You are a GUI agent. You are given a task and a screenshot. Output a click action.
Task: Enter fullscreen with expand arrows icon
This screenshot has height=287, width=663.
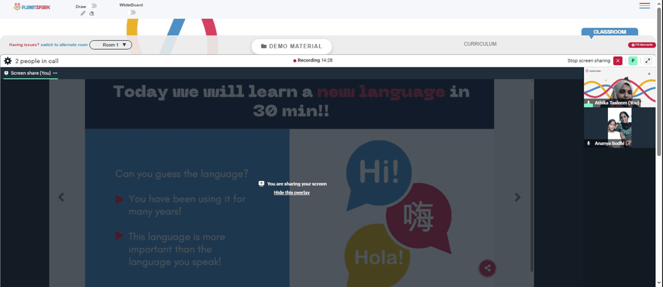pos(648,61)
